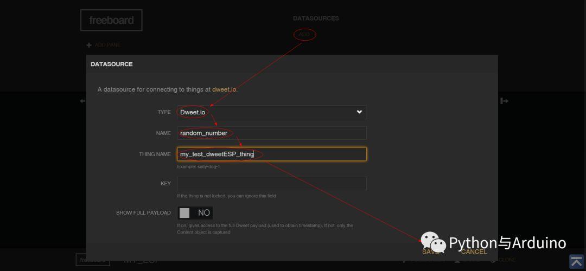Click the THING NAME label
Screen dimensions: 586x271
(x=155, y=154)
